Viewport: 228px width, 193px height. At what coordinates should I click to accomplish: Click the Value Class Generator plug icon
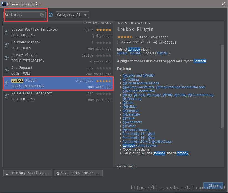pos(7,96)
